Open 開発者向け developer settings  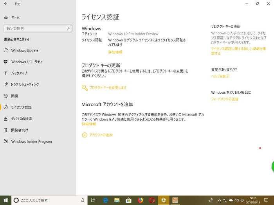pyautogui.click(x=20, y=130)
